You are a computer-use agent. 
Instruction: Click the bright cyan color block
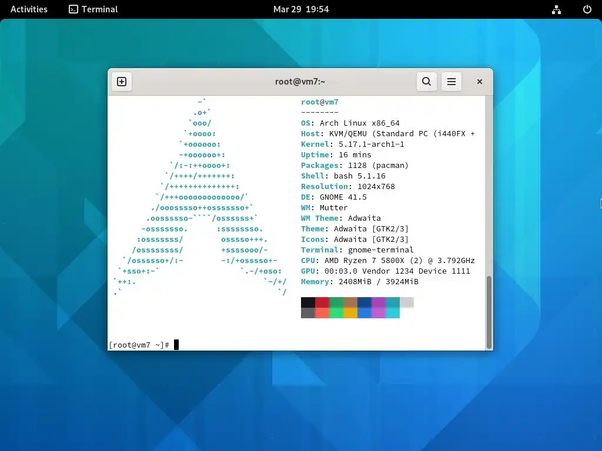392,313
